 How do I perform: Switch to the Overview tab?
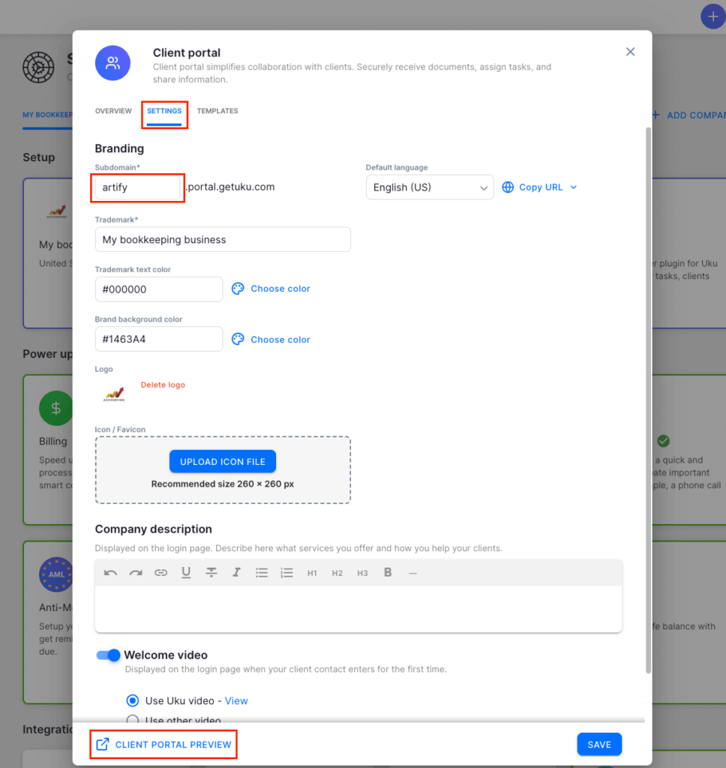pyautogui.click(x=113, y=111)
